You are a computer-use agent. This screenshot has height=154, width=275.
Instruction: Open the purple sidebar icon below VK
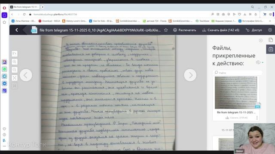(5, 91)
